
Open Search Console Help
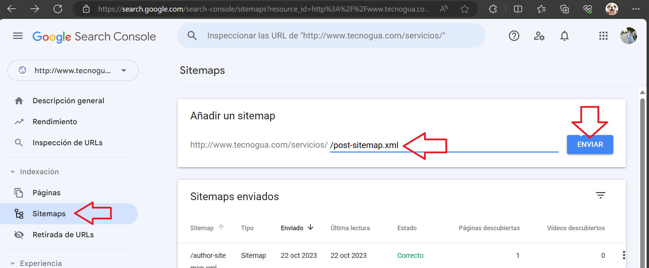tap(514, 36)
